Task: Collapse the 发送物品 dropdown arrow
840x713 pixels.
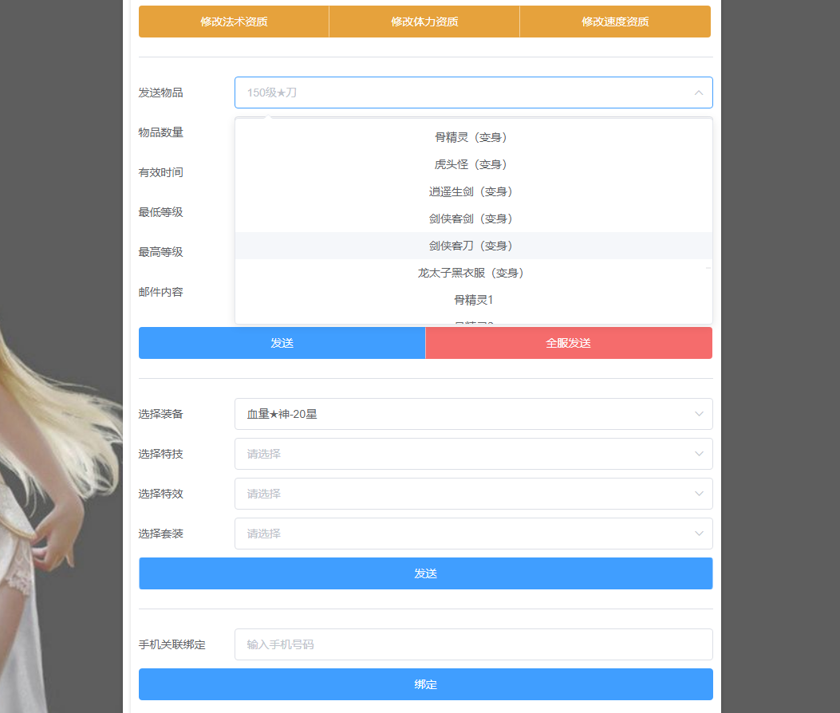Action: click(698, 93)
